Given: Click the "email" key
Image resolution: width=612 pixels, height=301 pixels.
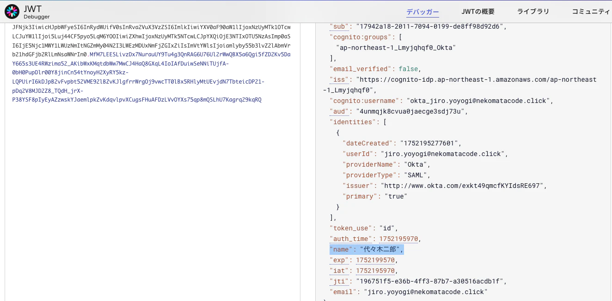Looking at the screenshot, I should tap(343, 292).
